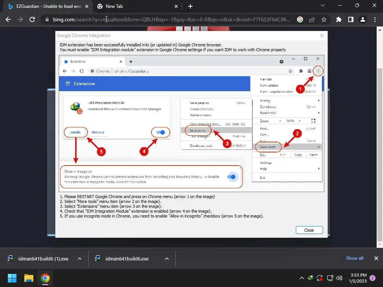The height and width of the screenshot is (287, 383).
Task: Bookmark this page with the star icon
Action: click(324, 19)
